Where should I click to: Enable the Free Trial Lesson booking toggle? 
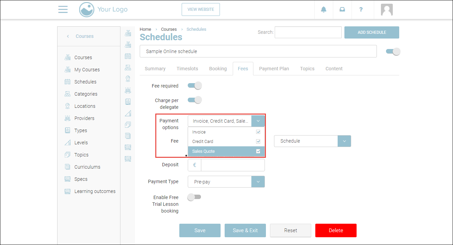pos(194,197)
